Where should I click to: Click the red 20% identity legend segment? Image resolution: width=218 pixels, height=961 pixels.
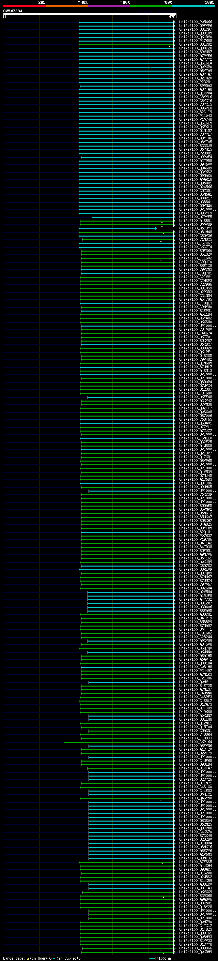tap(24, 6)
